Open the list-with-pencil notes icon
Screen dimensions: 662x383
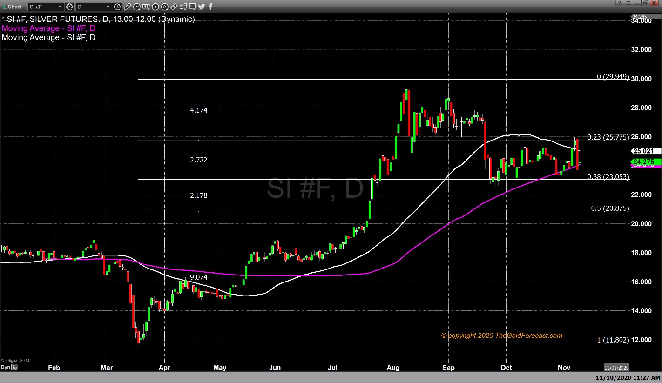click(183, 7)
